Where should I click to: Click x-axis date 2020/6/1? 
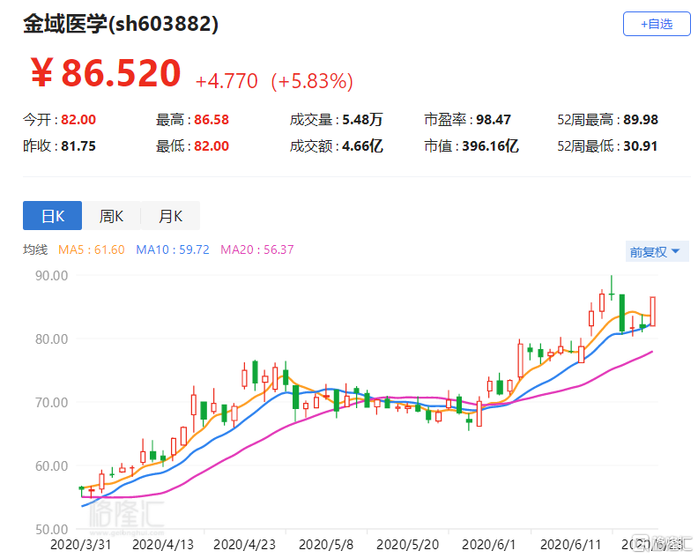click(x=489, y=545)
